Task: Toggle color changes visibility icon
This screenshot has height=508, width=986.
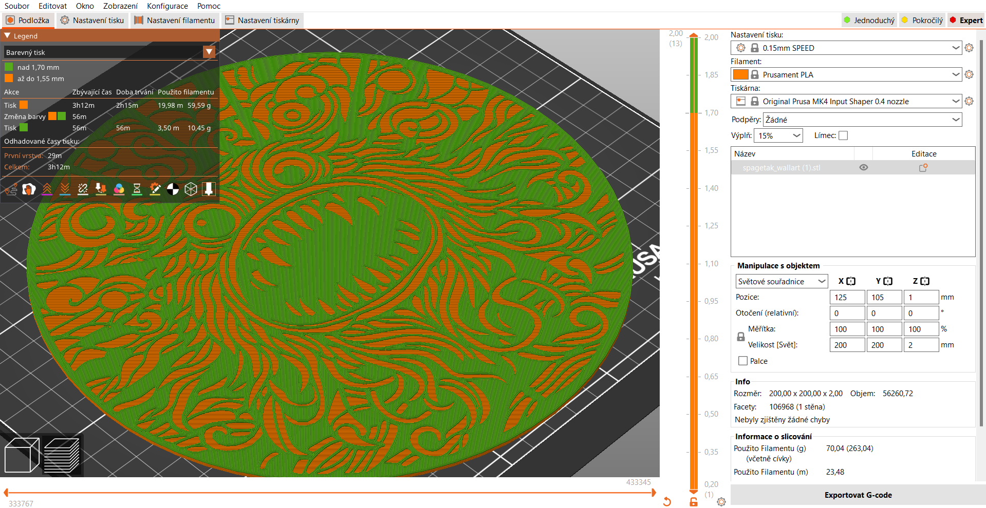Action: [x=119, y=189]
